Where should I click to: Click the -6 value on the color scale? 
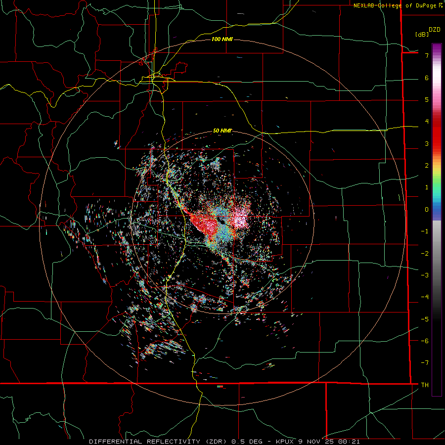coord(425,341)
